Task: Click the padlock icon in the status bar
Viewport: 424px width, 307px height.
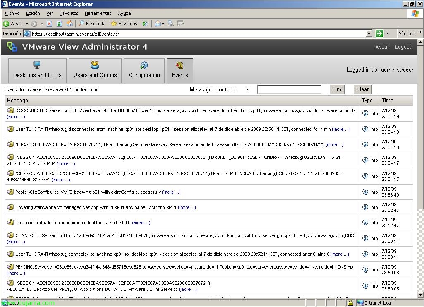Action: pos(350,303)
